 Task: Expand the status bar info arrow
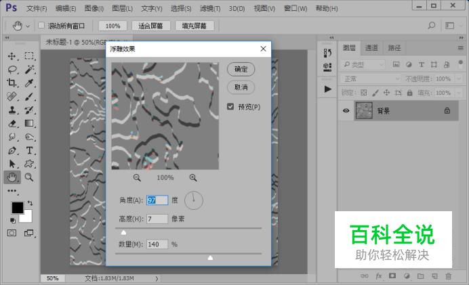click(x=157, y=278)
